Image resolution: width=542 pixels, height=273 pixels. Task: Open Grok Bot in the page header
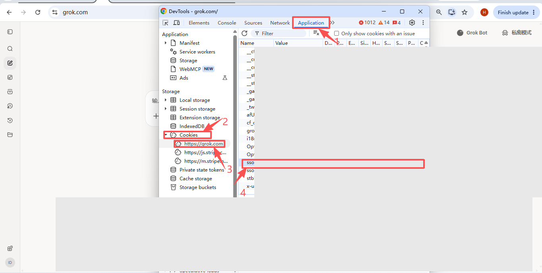coord(472,32)
